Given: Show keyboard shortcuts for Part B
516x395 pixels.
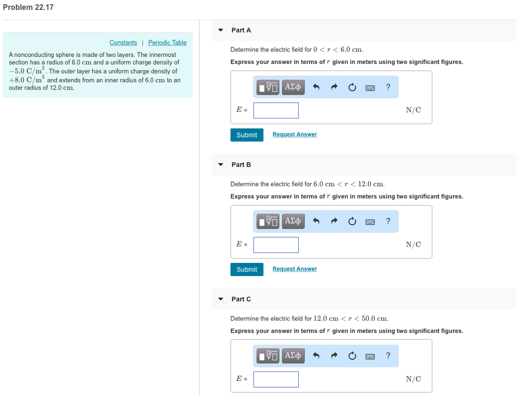Looking at the screenshot, I should click(370, 222).
